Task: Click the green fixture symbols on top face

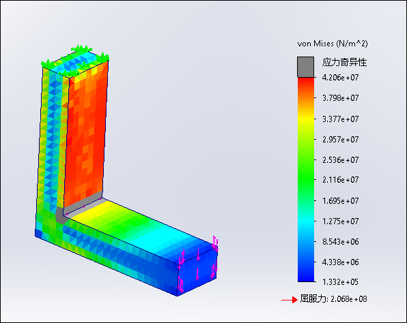Action: point(75,59)
